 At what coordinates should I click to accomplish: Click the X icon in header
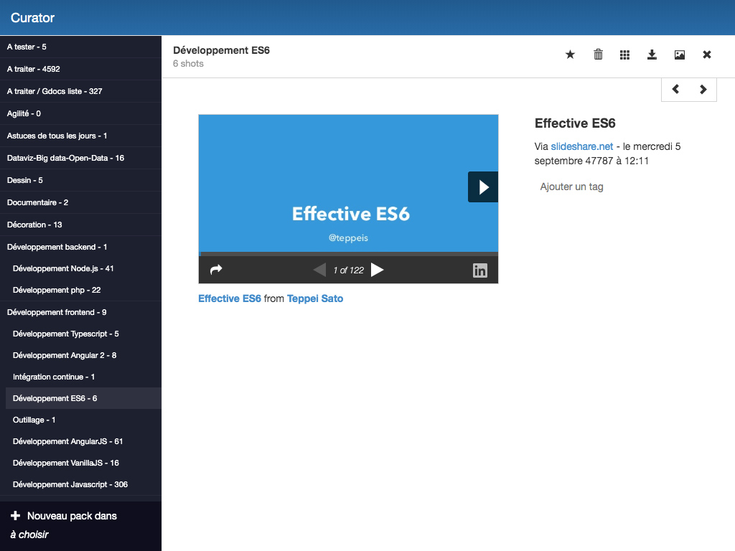pos(706,55)
